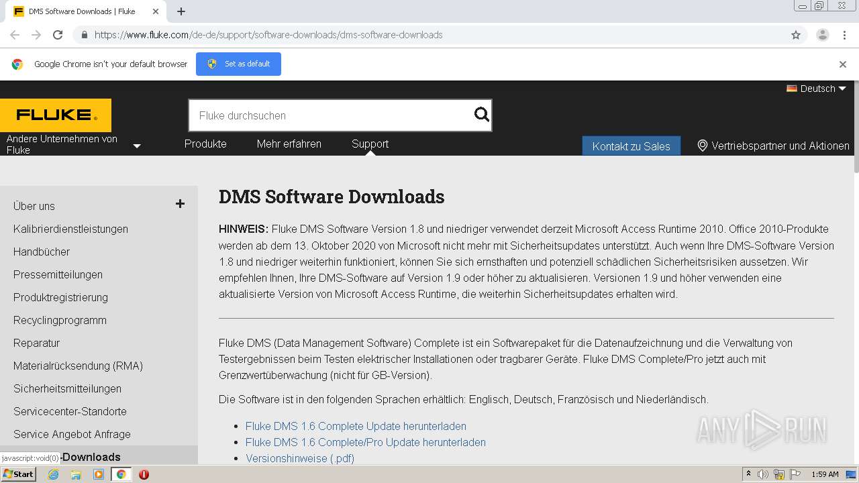
Task: Launch media player from taskbar
Action: click(x=99, y=474)
